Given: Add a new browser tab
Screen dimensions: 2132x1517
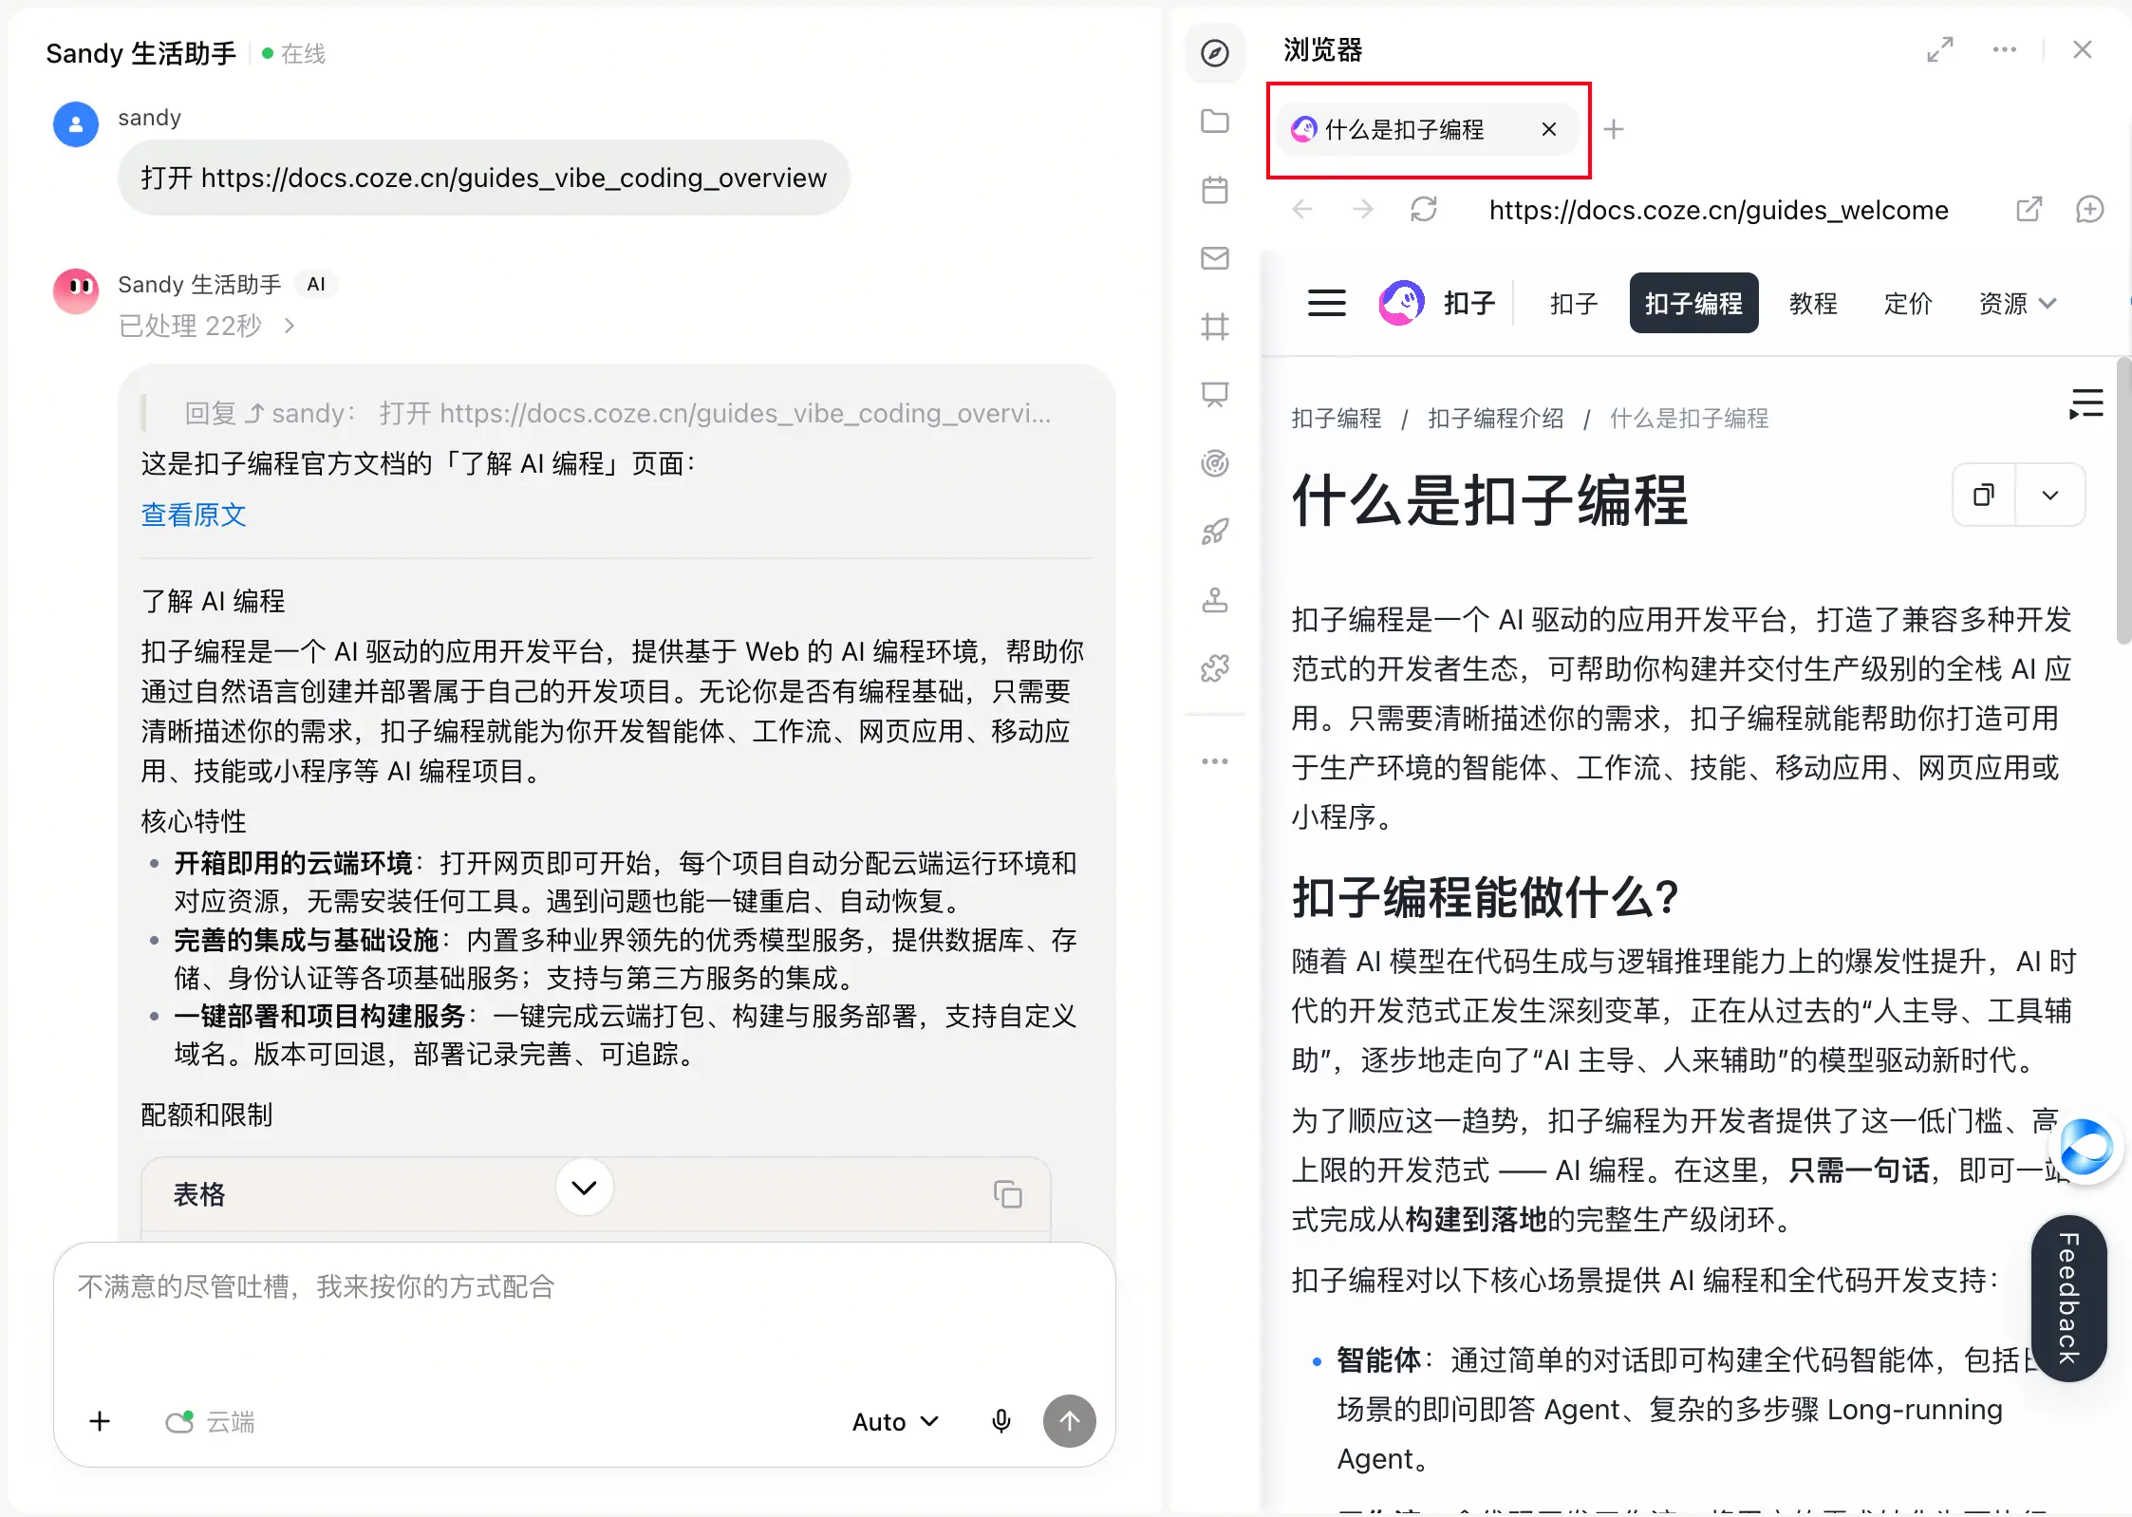Looking at the screenshot, I should point(1614,129).
